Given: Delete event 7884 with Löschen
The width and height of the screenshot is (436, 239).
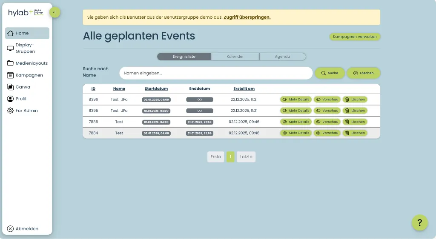Looking at the screenshot, I should click(x=355, y=133).
